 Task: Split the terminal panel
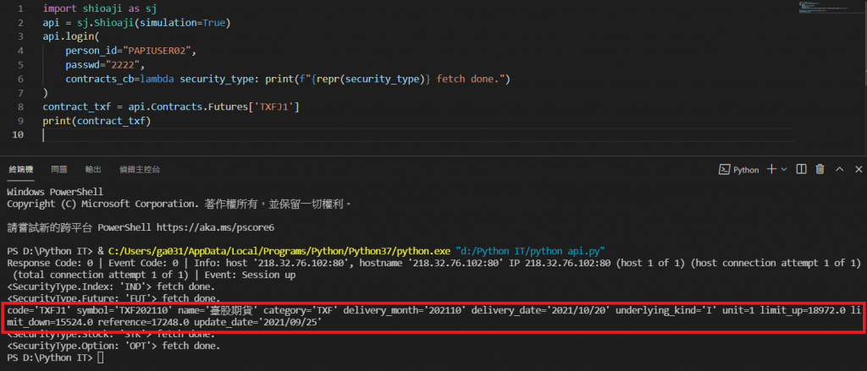pos(801,170)
